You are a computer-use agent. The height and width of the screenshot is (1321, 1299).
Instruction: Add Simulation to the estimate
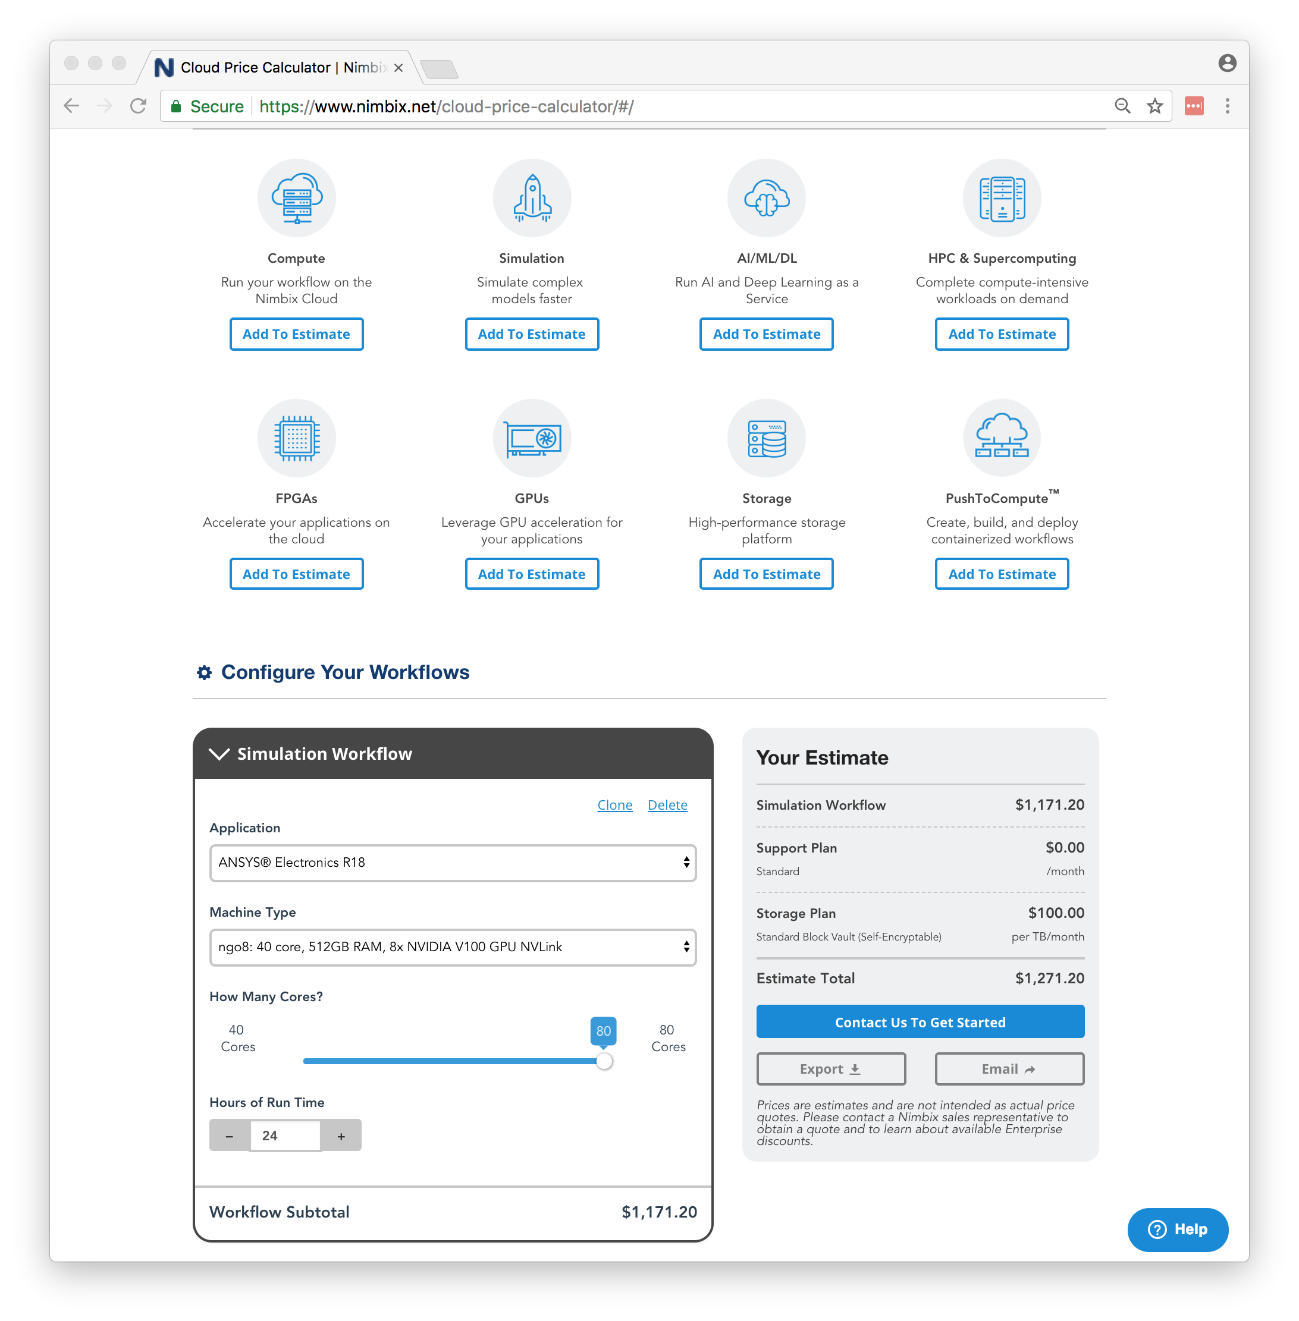(532, 334)
